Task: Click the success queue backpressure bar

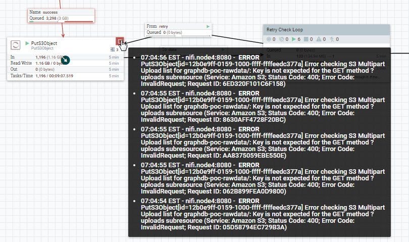Action: tap(61, 22)
